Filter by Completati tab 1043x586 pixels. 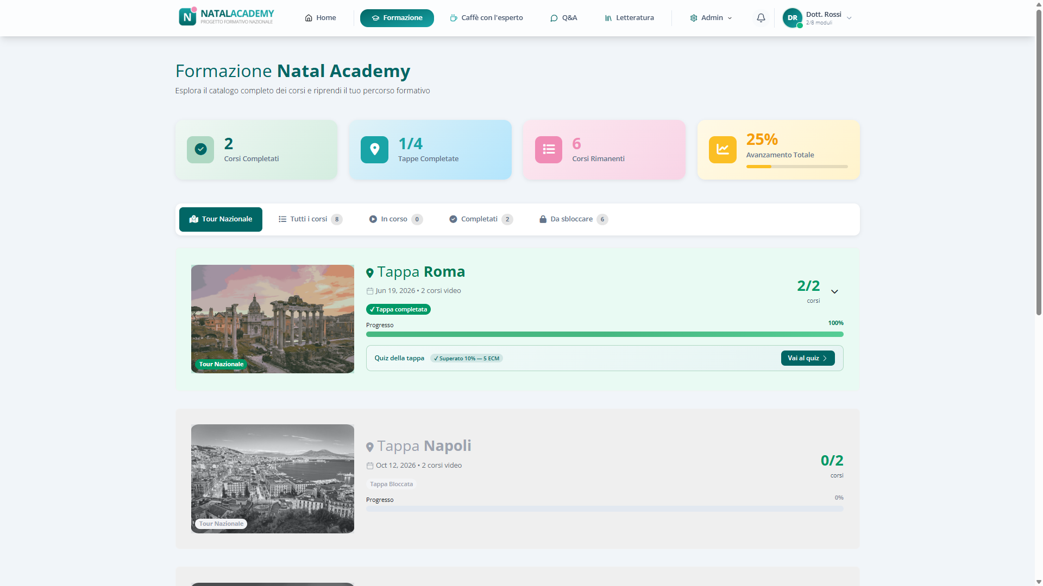click(481, 219)
